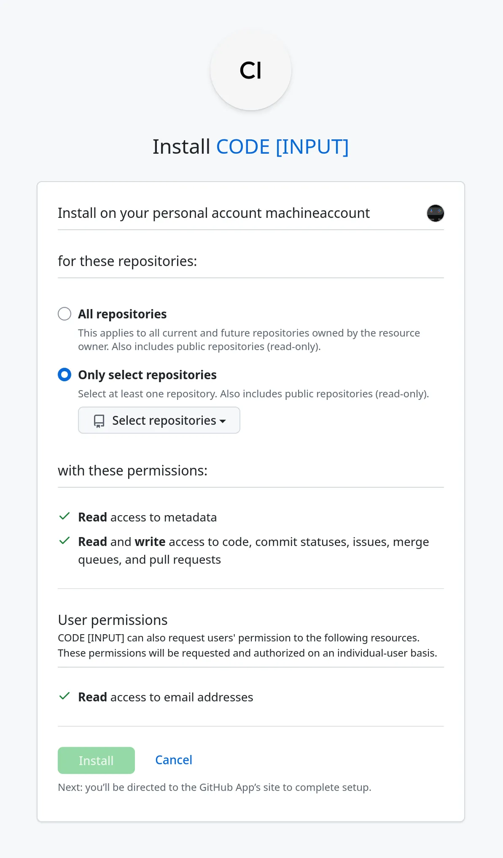Click the "for these repositories:" heading

127,261
